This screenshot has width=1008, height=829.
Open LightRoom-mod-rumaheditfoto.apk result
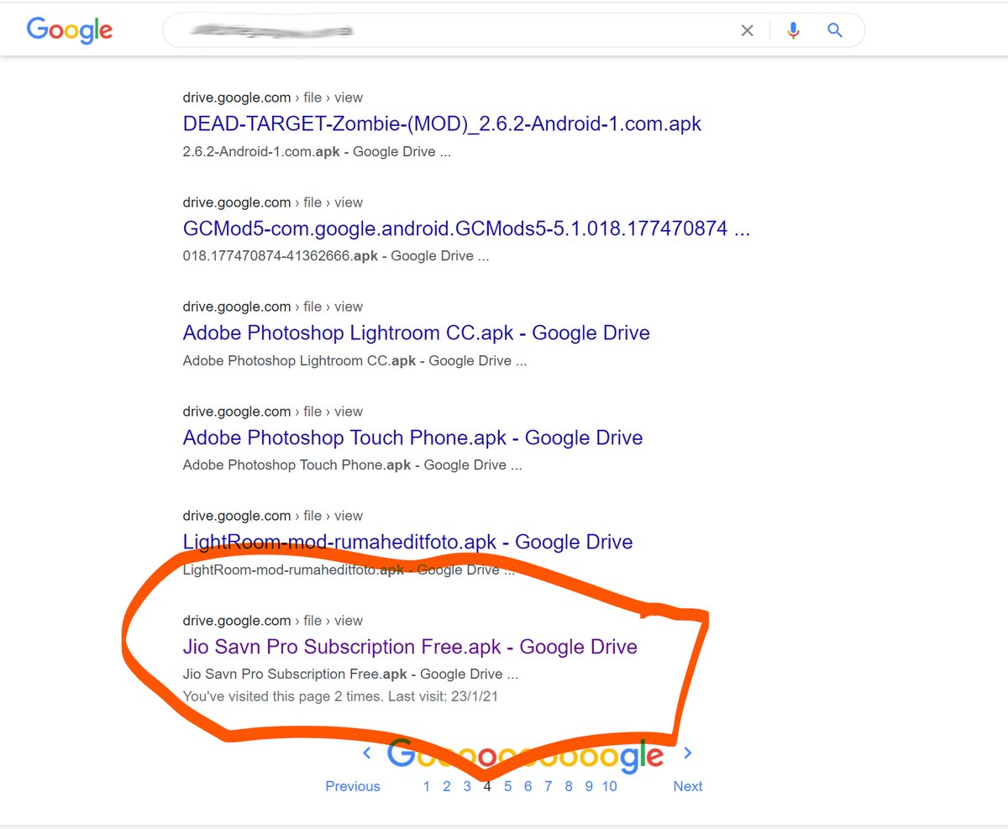click(407, 543)
